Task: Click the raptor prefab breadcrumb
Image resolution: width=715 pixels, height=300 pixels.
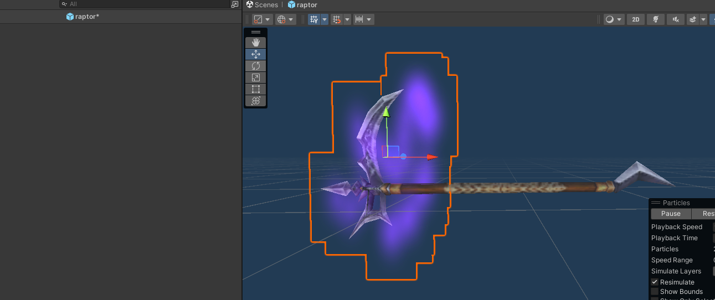Action: click(302, 4)
